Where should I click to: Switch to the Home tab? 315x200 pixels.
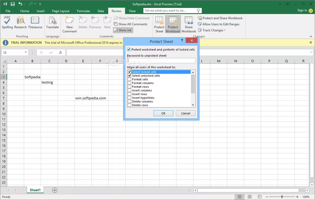tap(25, 11)
